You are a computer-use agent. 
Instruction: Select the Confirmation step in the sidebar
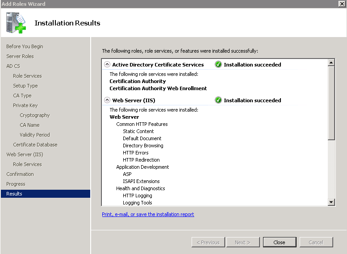pos(20,174)
